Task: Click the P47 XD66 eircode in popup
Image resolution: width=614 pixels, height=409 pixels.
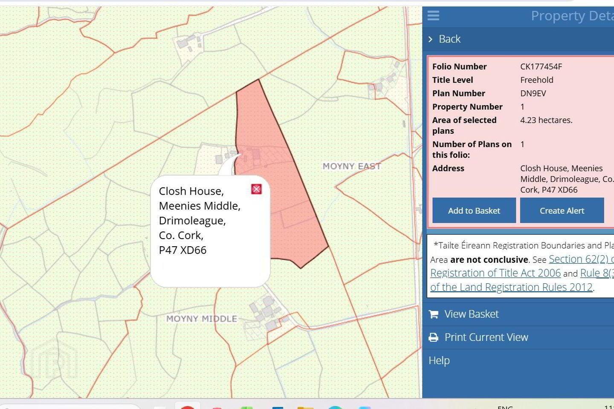Action: (182, 250)
